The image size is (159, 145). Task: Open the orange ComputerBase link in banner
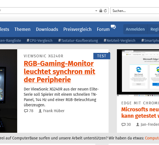click(152, 138)
